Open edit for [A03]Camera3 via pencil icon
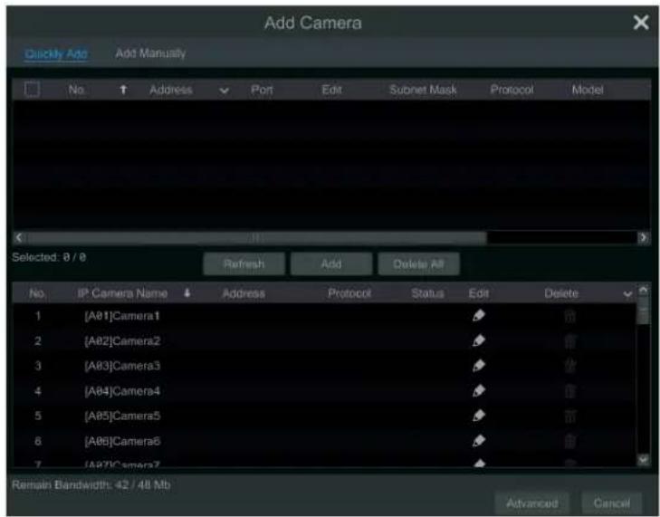The width and height of the screenshot is (660, 517). (x=479, y=366)
